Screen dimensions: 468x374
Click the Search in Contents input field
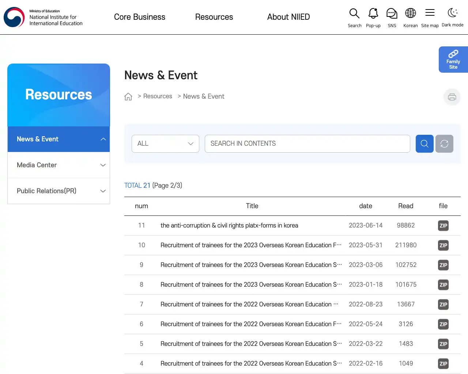pos(307,144)
